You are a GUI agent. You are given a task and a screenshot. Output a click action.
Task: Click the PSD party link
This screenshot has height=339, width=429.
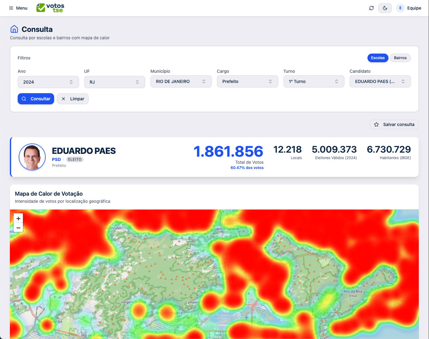pos(56,159)
